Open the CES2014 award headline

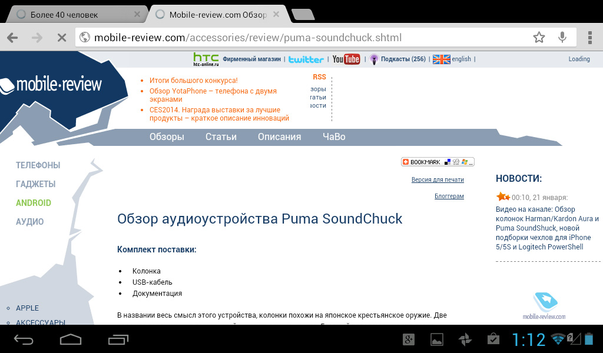tap(219, 114)
